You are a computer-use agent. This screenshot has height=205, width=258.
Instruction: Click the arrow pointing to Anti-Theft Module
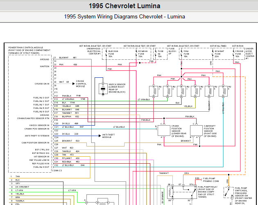(100, 136)
